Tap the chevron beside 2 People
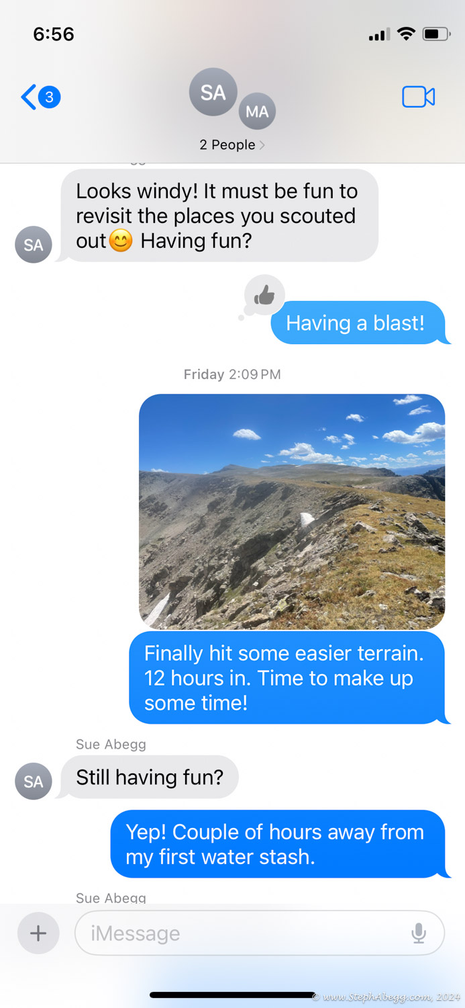The height and width of the screenshot is (1008, 465). pyautogui.click(x=262, y=144)
